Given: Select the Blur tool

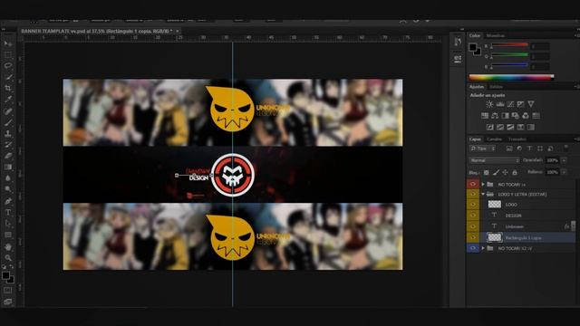Looking at the screenshot, I should 8,178.
